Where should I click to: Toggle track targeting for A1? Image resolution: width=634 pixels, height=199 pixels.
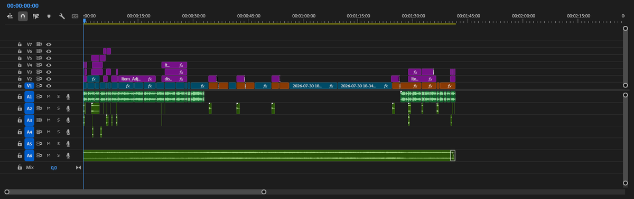[30, 97]
